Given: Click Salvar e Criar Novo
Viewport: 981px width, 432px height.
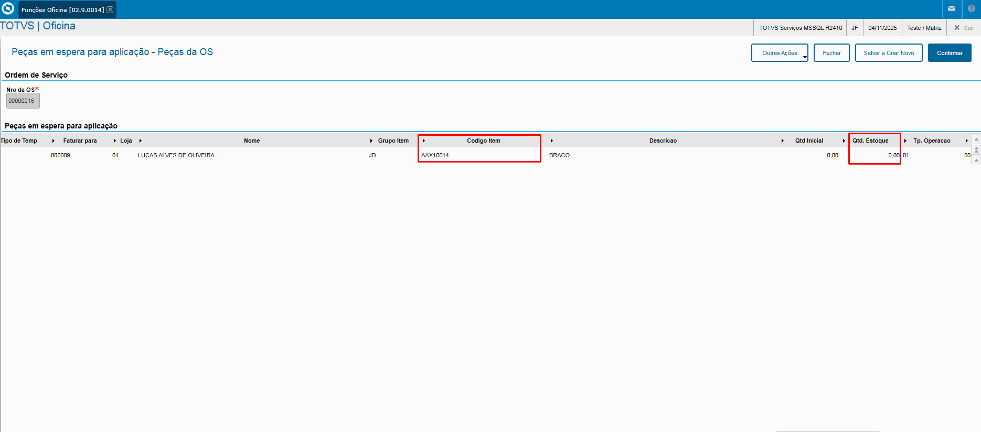Looking at the screenshot, I should point(889,53).
